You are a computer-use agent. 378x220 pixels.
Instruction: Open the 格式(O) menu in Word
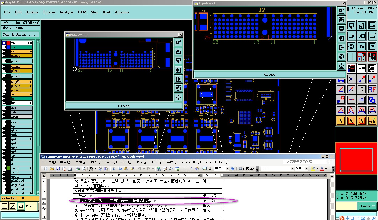pyautogui.click(x=111, y=162)
